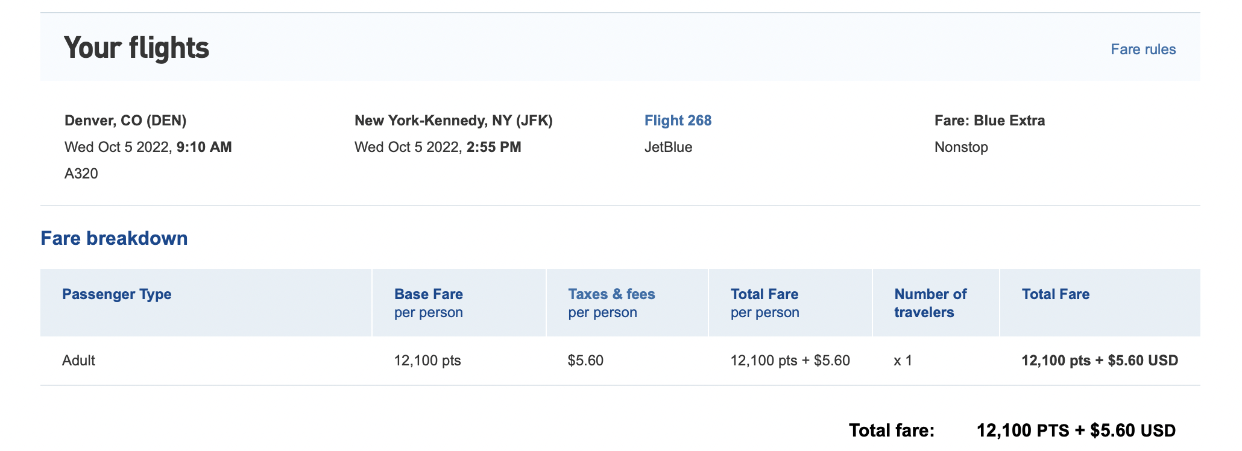The image size is (1242, 451).
Task: Select the Denver, CO (DEN) departure city
Action: click(x=125, y=120)
